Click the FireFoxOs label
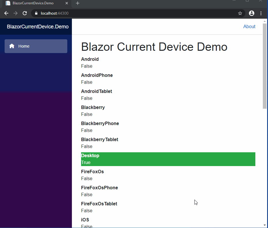Screen dimensions: 268x228 pos(93,172)
